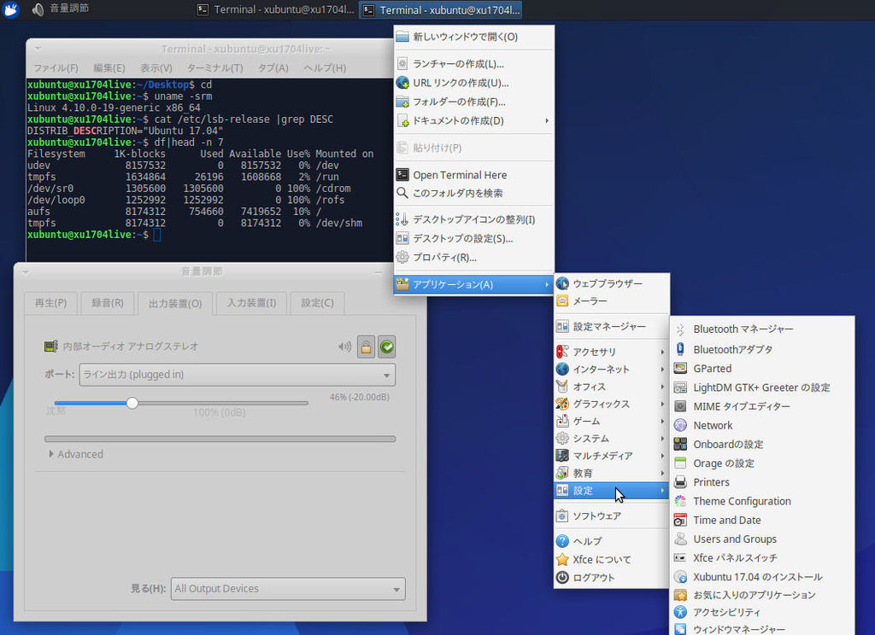The width and height of the screenshot is (875, 635).
Task: Expand the Advanced section
Action: (x=75, y=454)
